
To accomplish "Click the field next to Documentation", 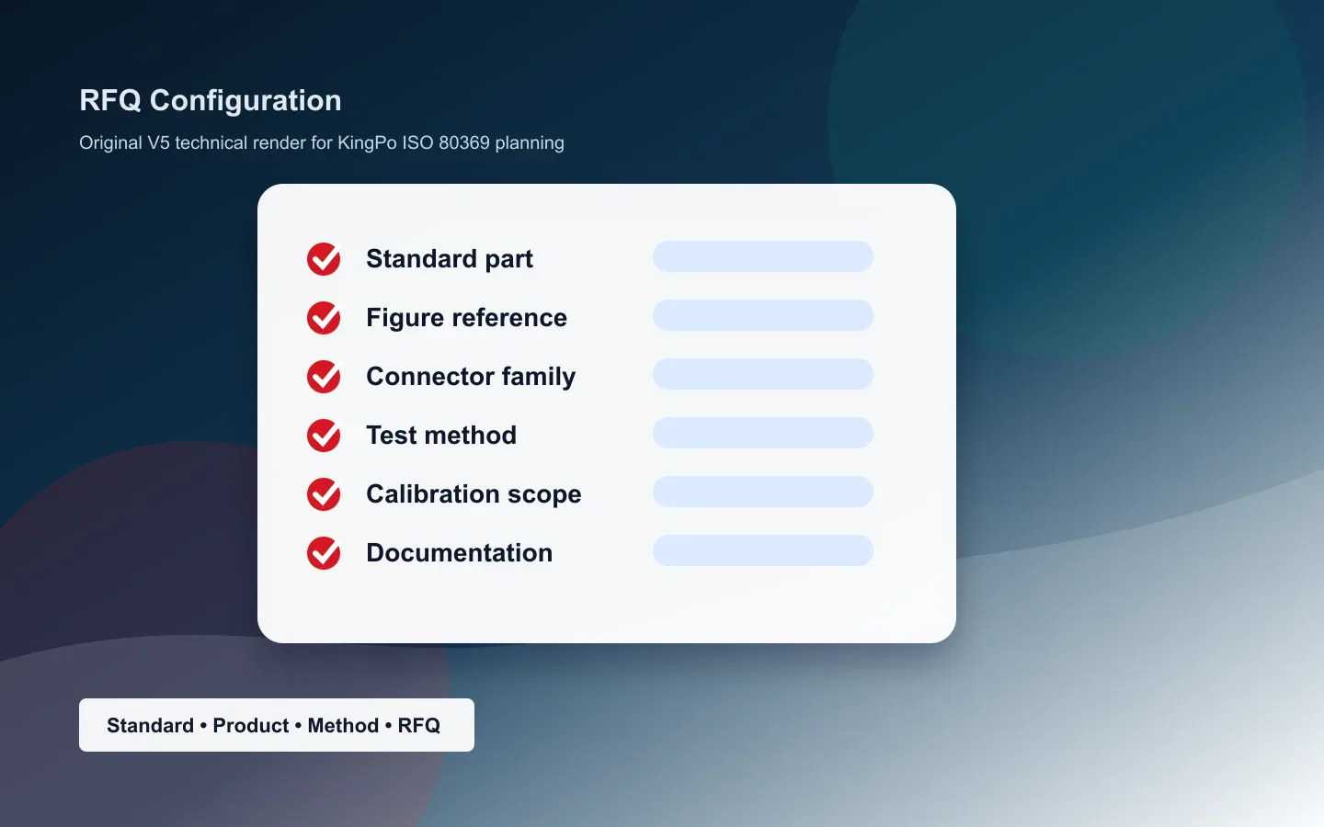I will coord(763,550).
